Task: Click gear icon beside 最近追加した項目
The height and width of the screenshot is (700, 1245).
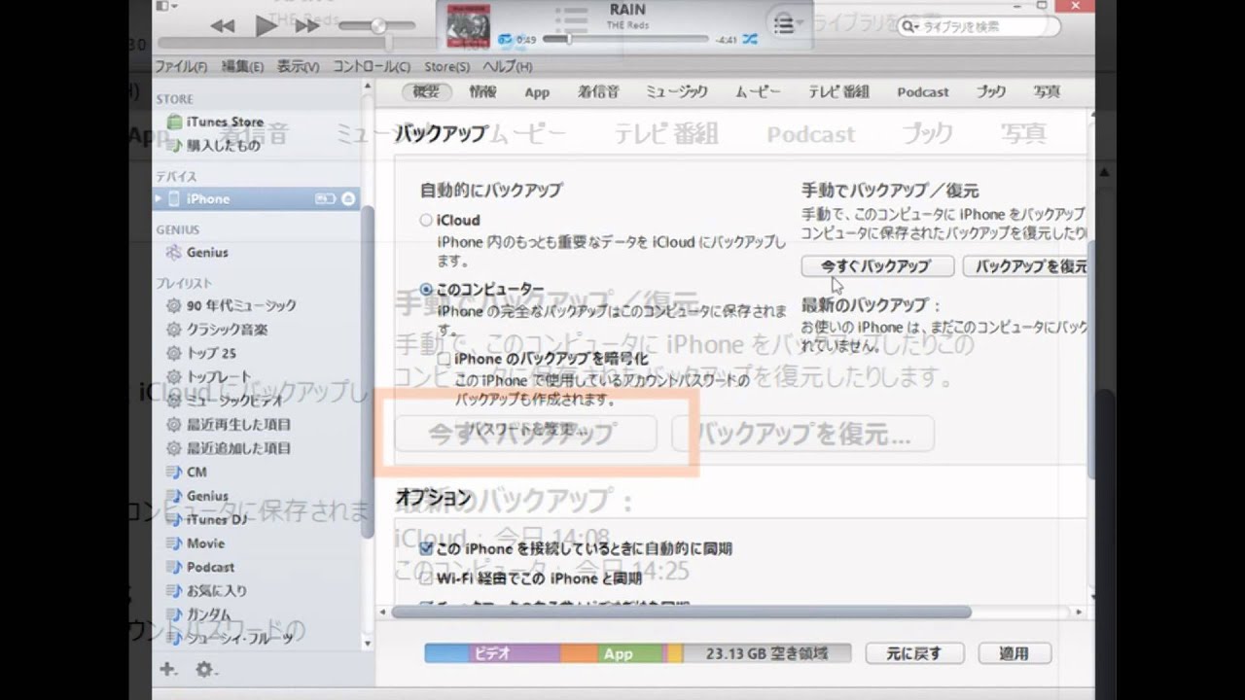Action: point(174,448)
